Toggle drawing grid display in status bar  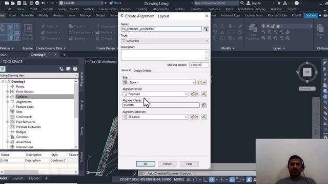[x=189, y=179]
